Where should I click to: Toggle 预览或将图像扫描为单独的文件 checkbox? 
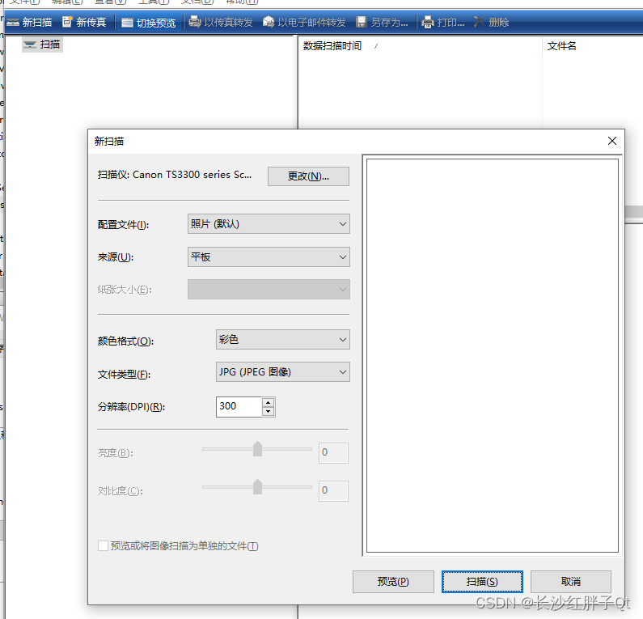point(103,546)
